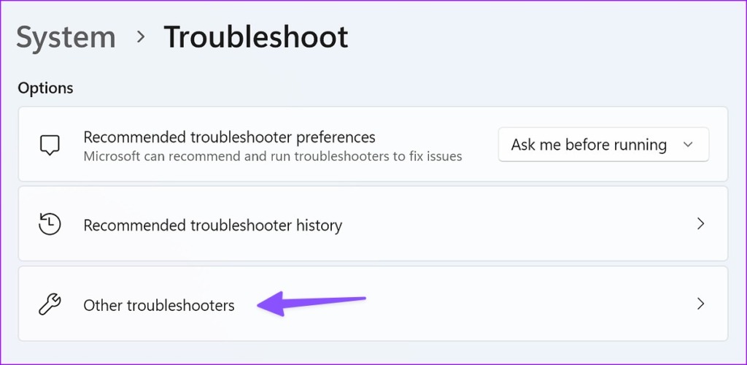Click the breadcrumb separator arrow after System
The image size is (747, 365).
140,38
